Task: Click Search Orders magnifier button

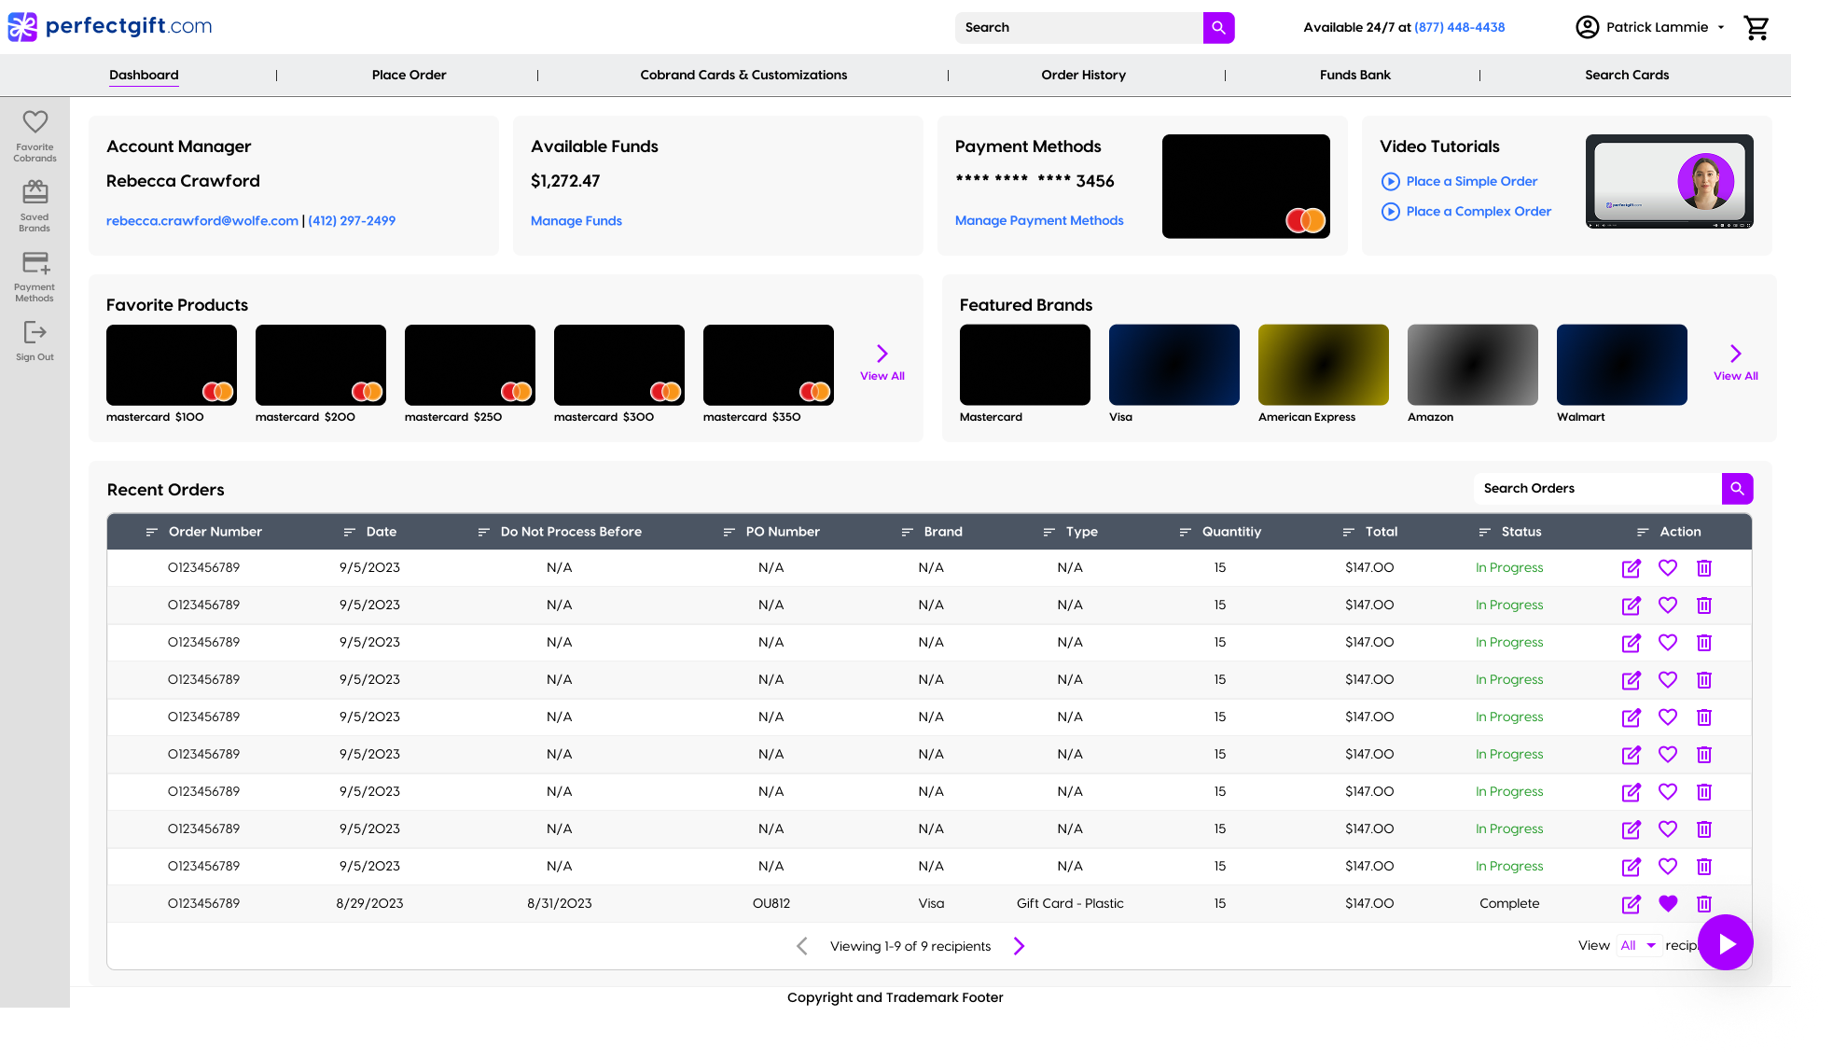Action: pos(1737,489)
